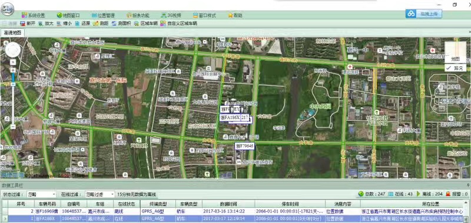Open 自定义区域车辆 custom area vehicles
471x223 pixels.
pyautogui.click(x=179, y=23)
